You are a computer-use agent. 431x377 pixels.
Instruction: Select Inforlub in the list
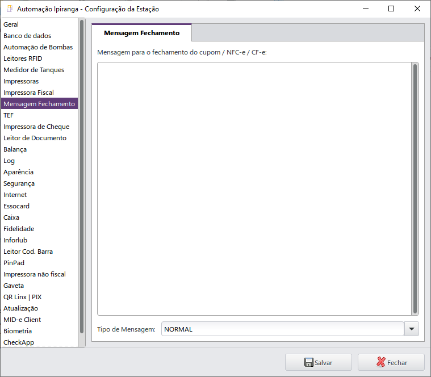(39, 240)
